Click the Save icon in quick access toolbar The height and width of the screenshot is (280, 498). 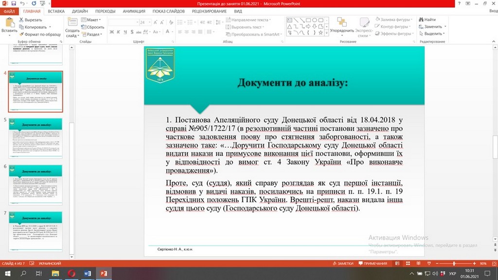point(13,3)
